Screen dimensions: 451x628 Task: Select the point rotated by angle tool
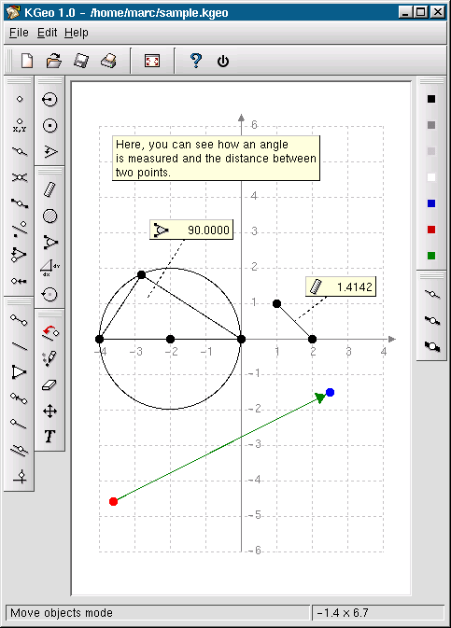pyautogui.click(x=19, y=255)
